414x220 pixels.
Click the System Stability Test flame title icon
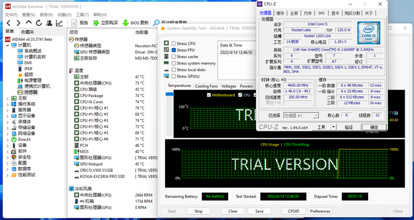pos(163,28)
